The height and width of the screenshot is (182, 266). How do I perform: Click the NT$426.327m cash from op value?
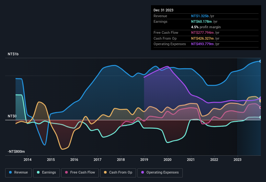(202, 38)
